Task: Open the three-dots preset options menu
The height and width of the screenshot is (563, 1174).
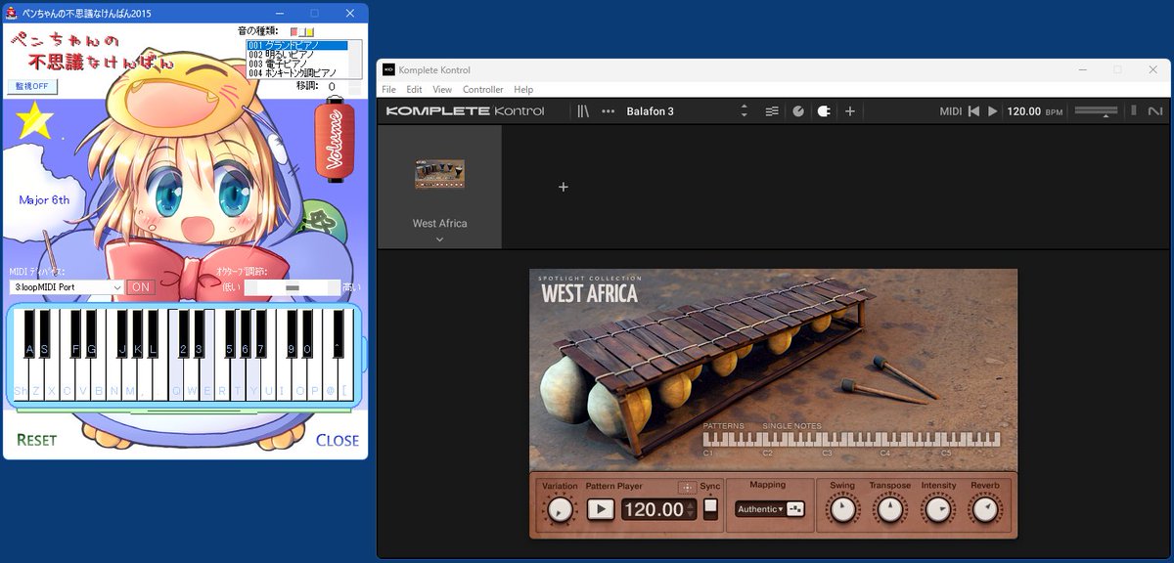Action: click(609, 111)
